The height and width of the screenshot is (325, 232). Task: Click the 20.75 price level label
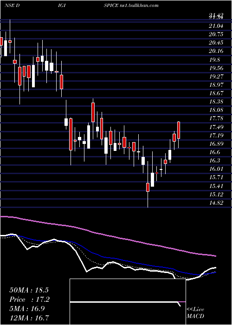coord(216,34)
